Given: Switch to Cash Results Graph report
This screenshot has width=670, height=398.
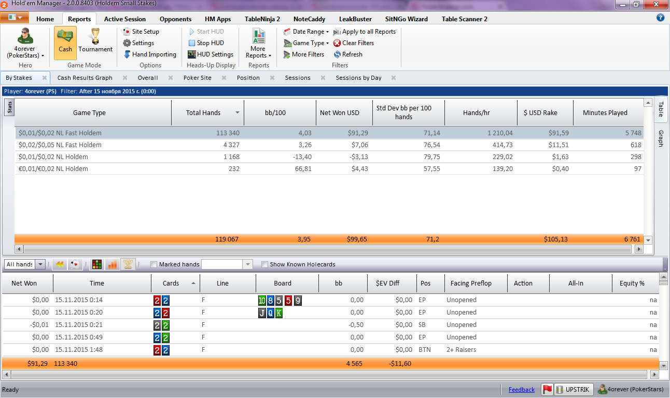Looking at the screenshot, I should pyautogui.click(x=85, y=78).
